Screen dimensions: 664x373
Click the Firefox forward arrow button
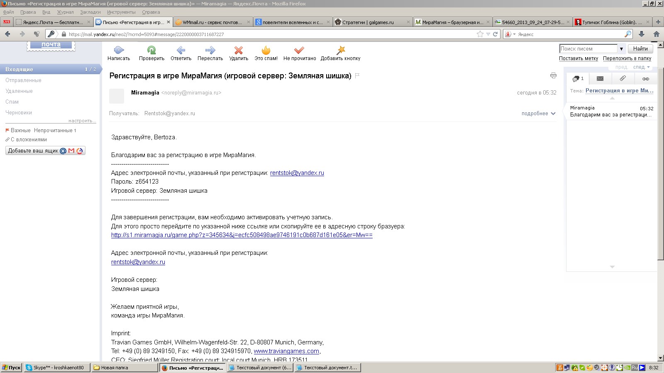pyautogui.click(x=22, y=34)
